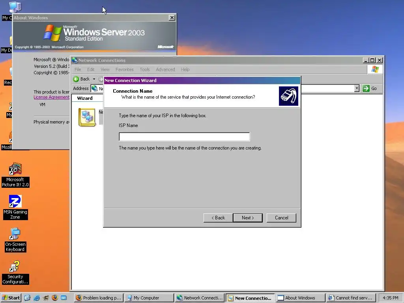The width and height of the screenshot is (404, 303).
Task: Switch to Network Connections taskbar button
Action: 199,298
